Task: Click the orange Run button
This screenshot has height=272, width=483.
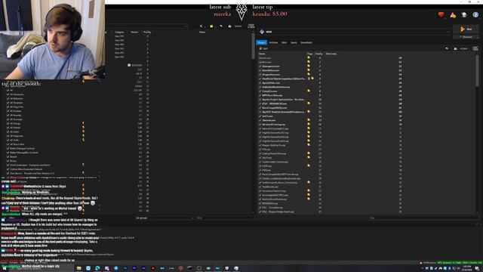Action: 466,29
